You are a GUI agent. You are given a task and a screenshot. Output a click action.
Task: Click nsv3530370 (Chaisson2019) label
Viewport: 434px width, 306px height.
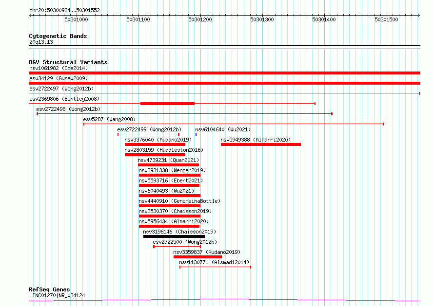[175, 211]
